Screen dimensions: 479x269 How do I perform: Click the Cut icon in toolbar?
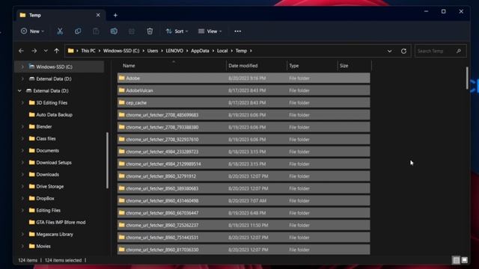point(60,31)
